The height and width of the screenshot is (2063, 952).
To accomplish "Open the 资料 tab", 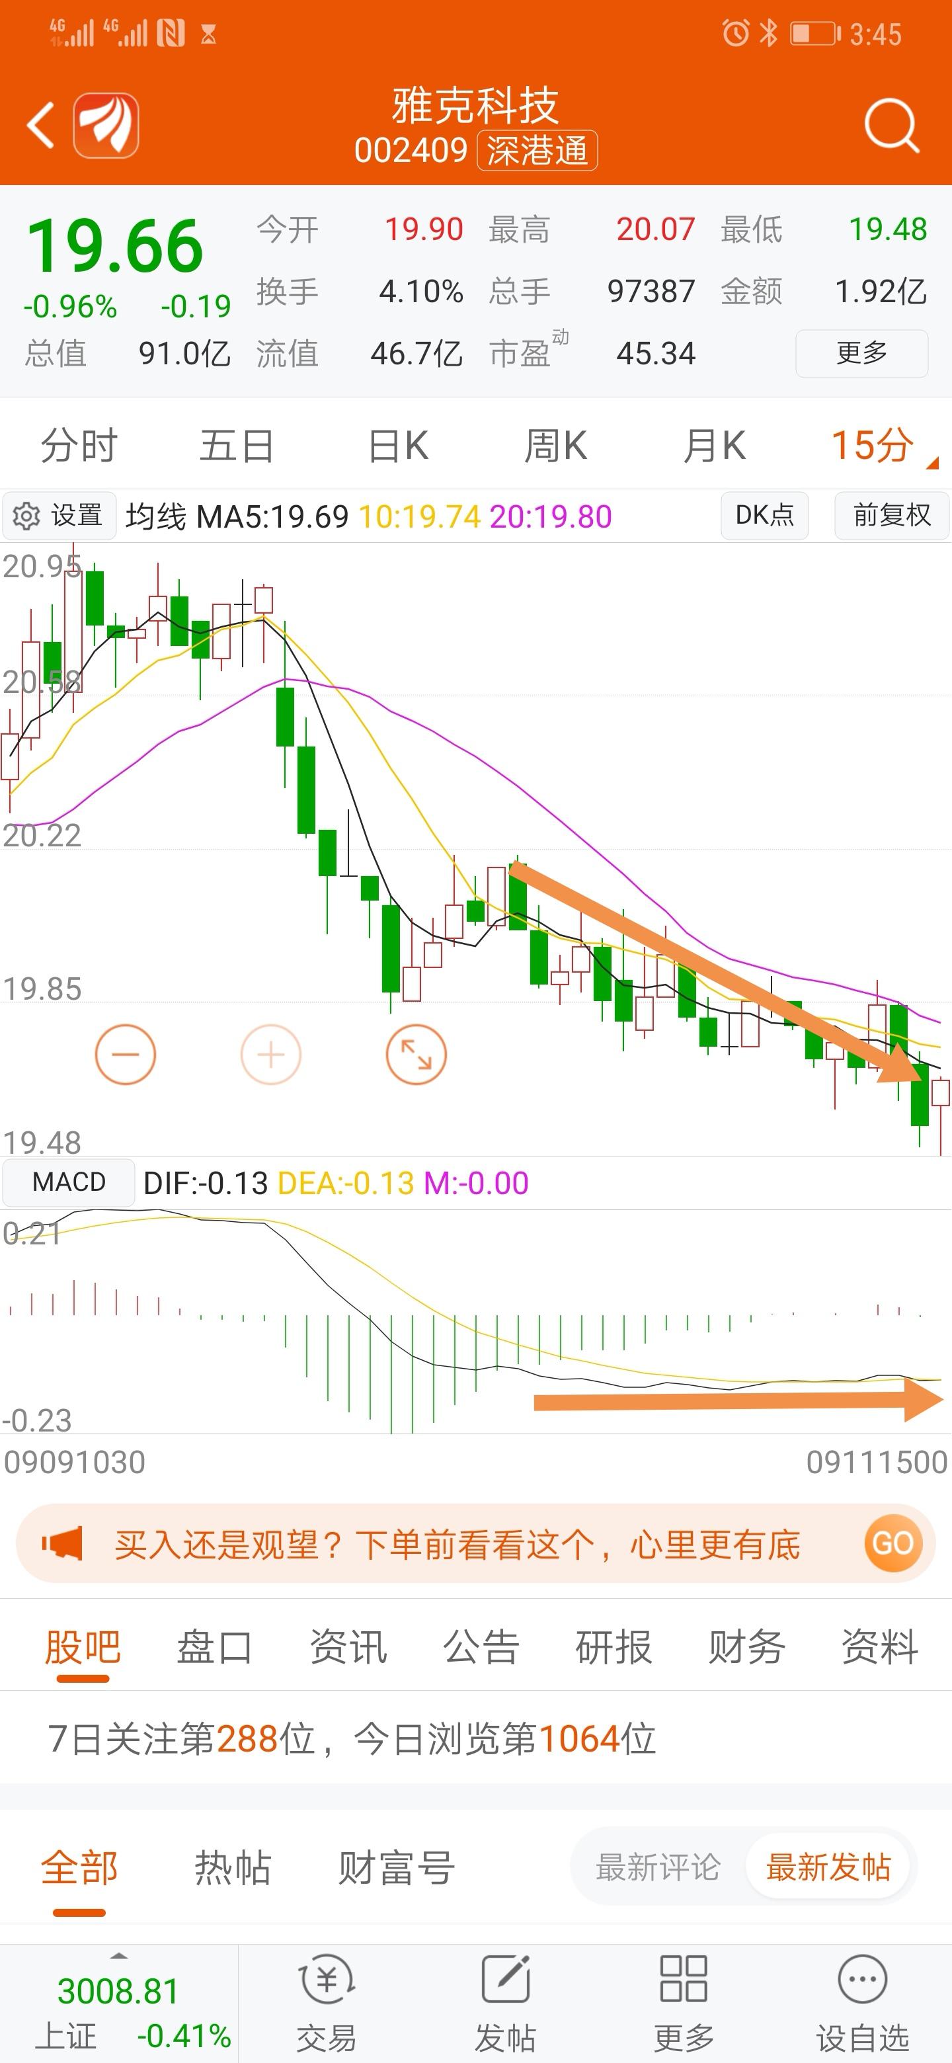I will click(x=879, y=1647).
